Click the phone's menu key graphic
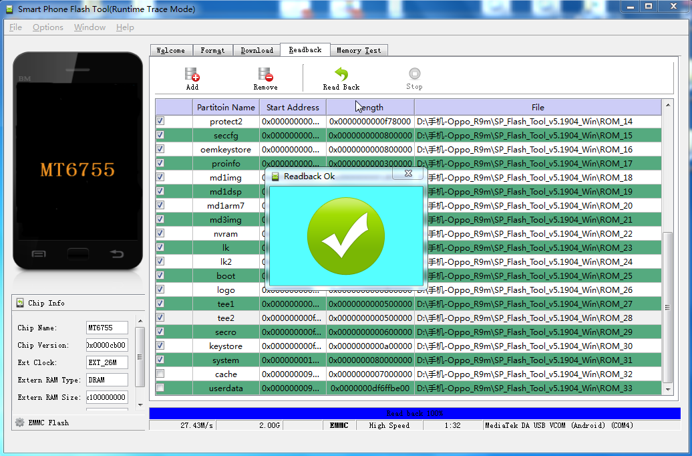This screenshot has width=692, height=456. (x=39, y=253)
